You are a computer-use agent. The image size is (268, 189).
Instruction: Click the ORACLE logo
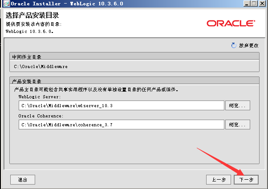click(231, 24)
